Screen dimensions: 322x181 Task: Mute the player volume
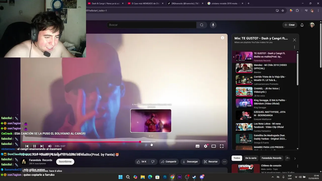click(50, 146)
